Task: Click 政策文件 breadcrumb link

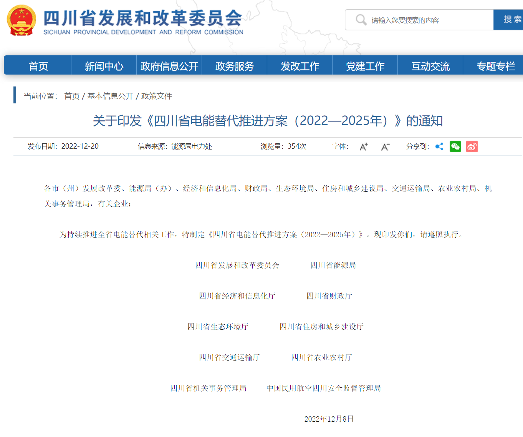Action: coord(157,96)
